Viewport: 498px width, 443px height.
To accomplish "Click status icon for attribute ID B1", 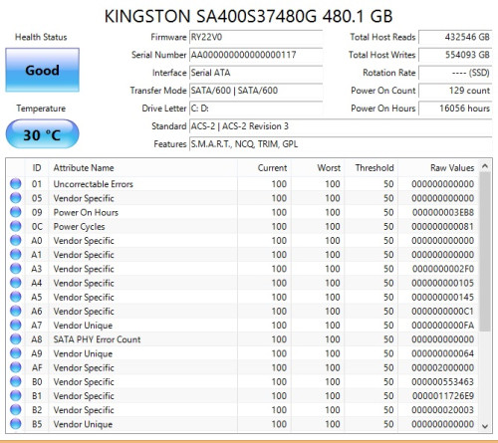I will [16, 395].
